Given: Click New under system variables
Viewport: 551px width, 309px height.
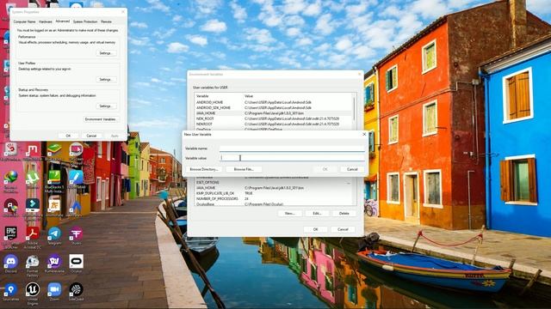Looking at the screenshot, I should click(x=289, y=214).
